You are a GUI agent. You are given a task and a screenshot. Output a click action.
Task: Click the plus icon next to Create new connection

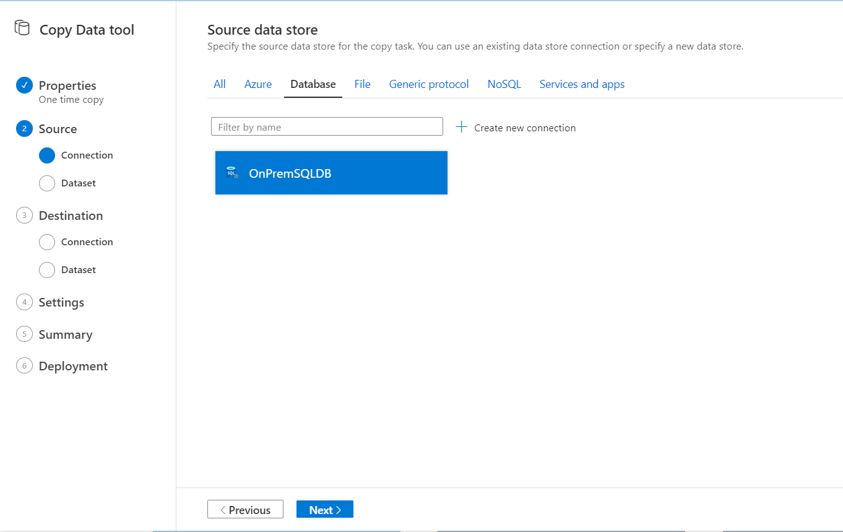tap(461, 126)
